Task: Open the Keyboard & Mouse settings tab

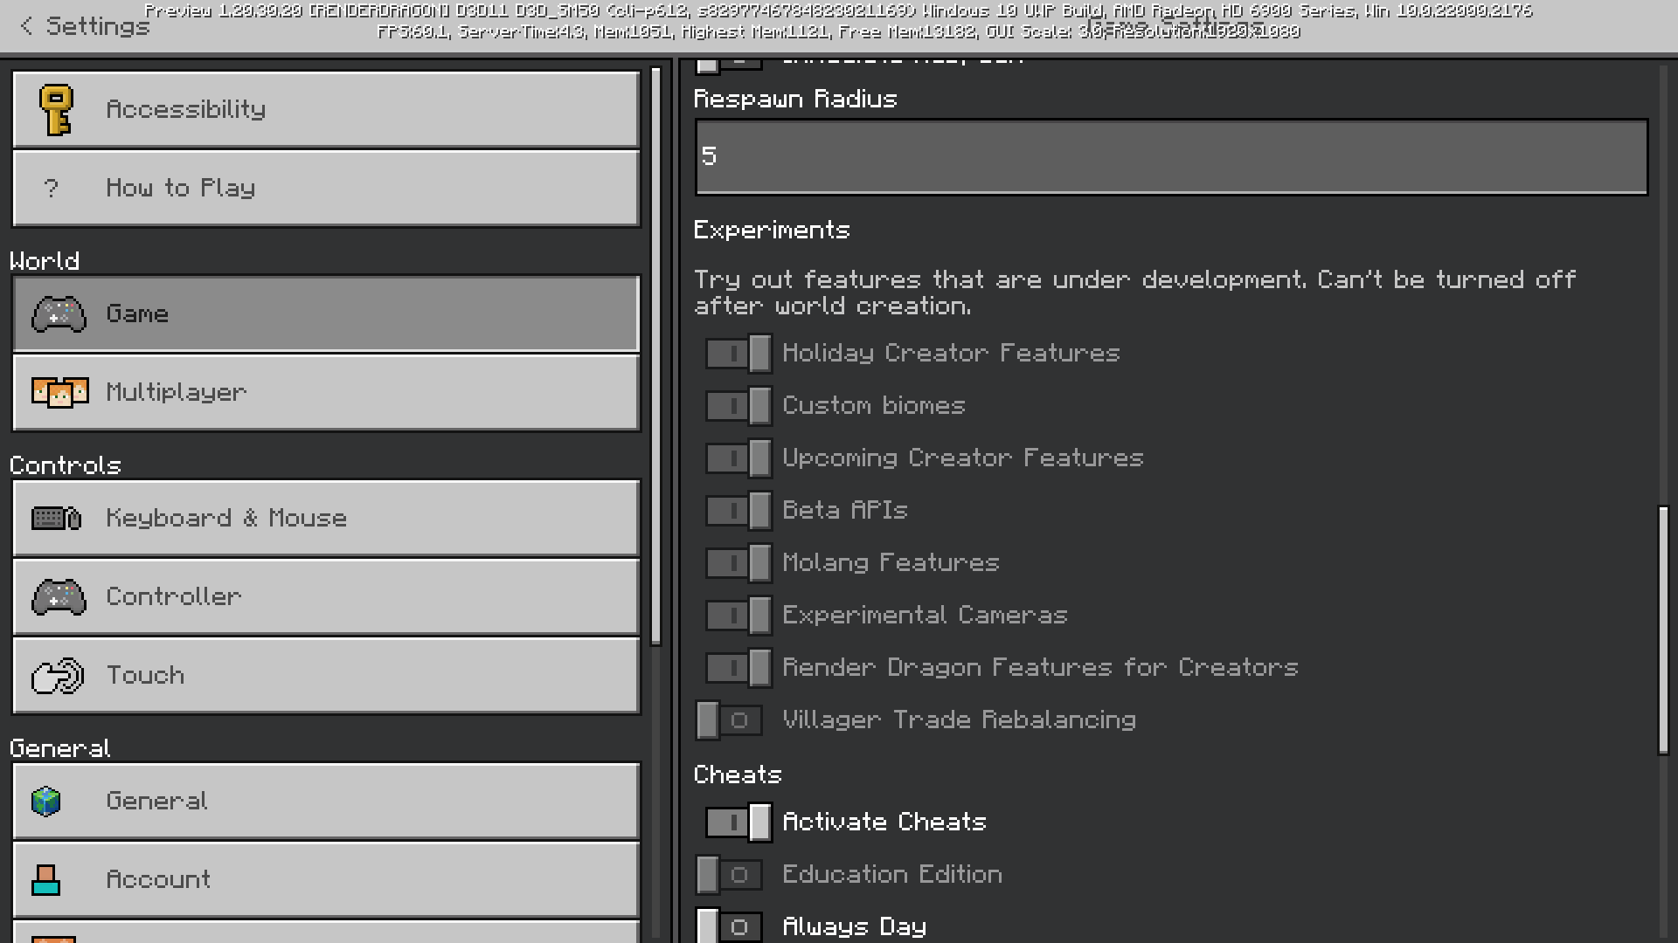Action: (326, 519)
